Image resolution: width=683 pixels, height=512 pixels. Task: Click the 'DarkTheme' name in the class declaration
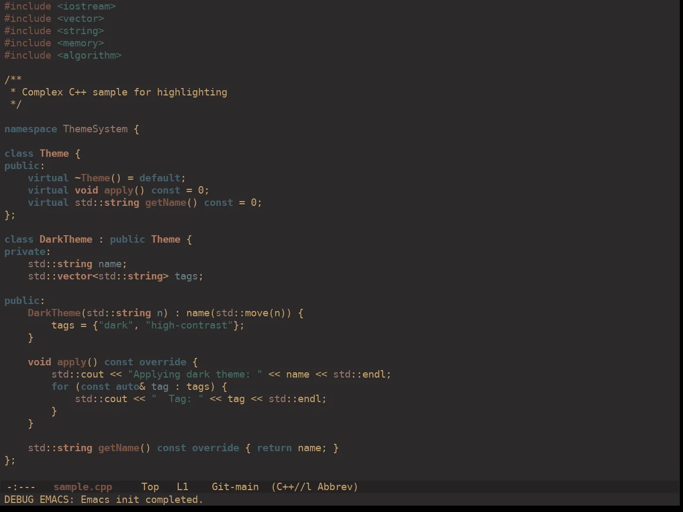tap(66, 239)
